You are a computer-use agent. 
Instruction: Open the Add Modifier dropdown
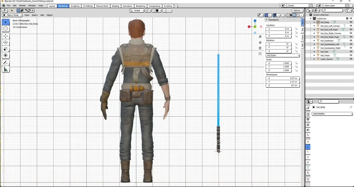332,114
